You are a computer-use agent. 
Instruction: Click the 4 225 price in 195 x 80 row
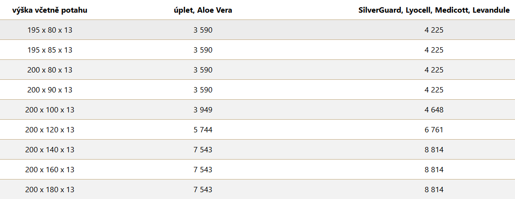434,30
